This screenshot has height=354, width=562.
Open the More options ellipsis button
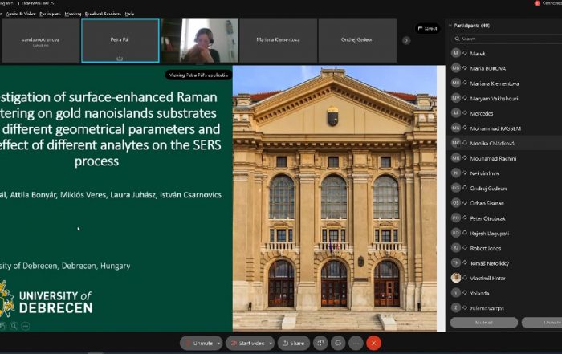[x=356, y=344]
